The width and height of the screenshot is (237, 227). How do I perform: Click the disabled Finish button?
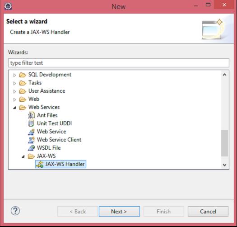click(164, 212)
